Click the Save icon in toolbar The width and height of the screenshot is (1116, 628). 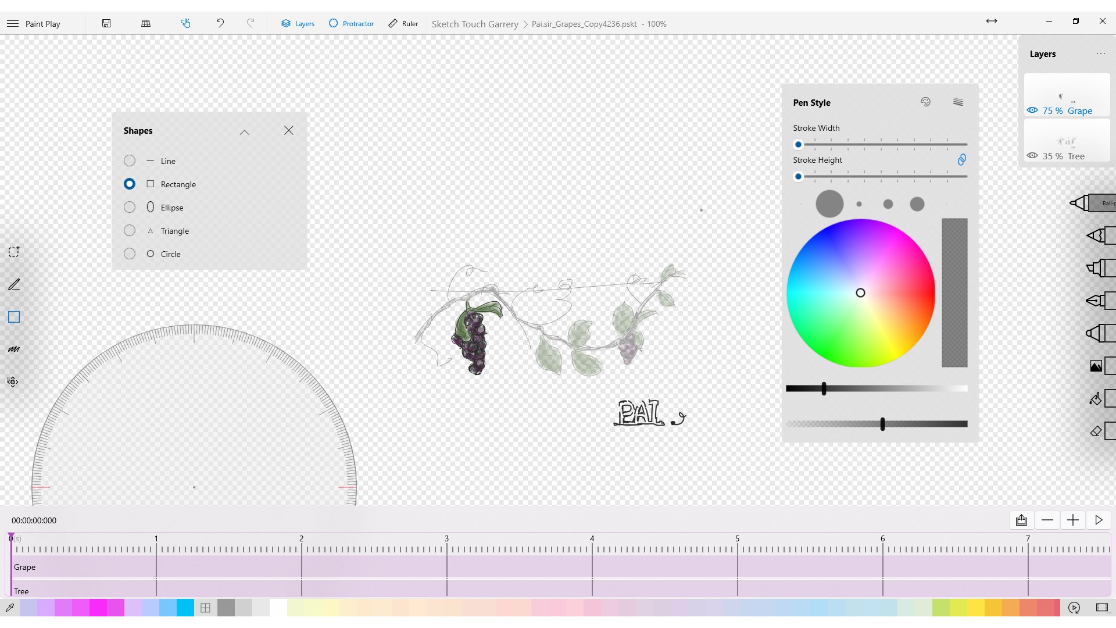click(x=106, y=23)
